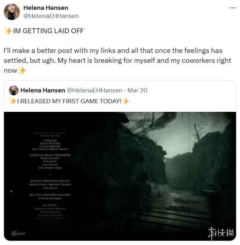Image resolution: width=240 pixels, height=245 pixels.
Task: Click the BACK label in the game screenshot
Action: click(x=21, y=234)
